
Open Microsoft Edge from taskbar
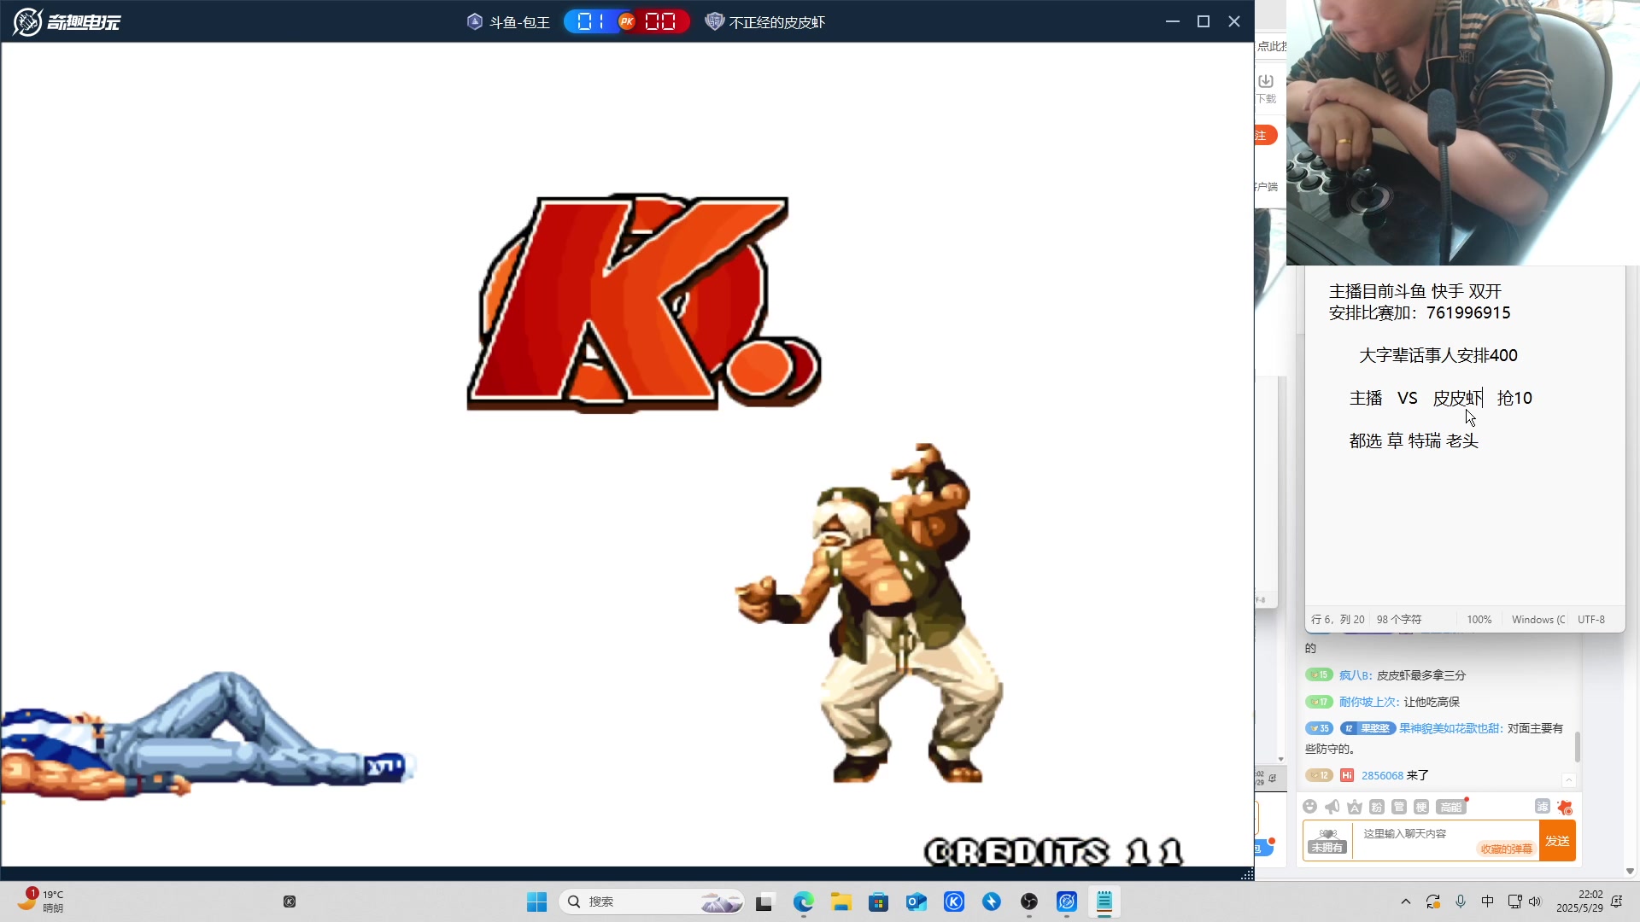803,902
